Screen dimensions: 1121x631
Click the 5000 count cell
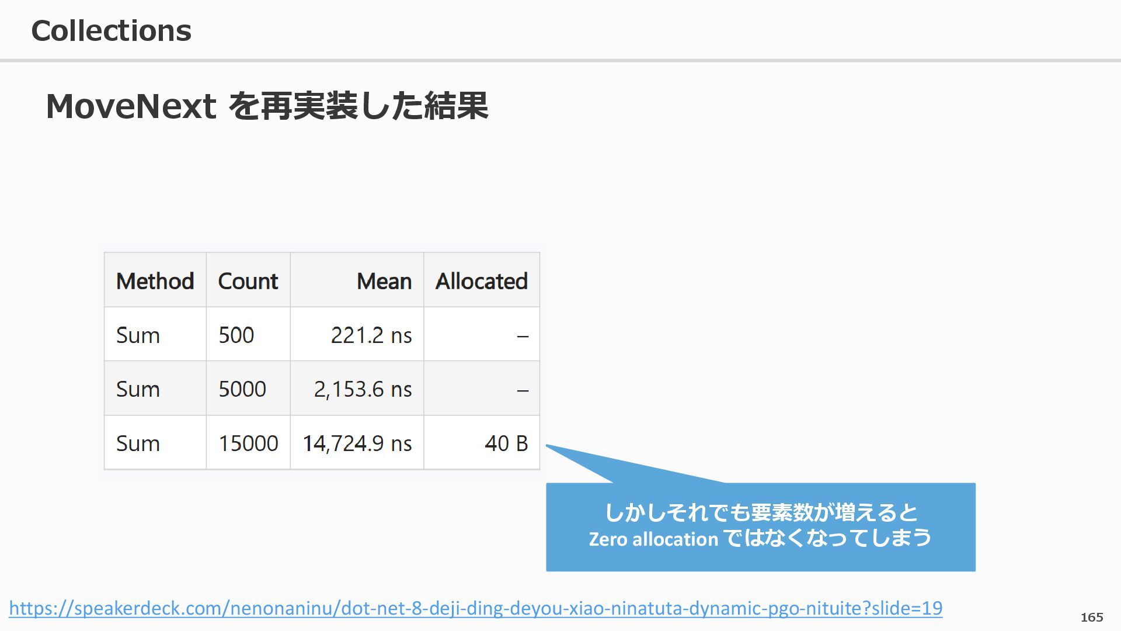242,389
